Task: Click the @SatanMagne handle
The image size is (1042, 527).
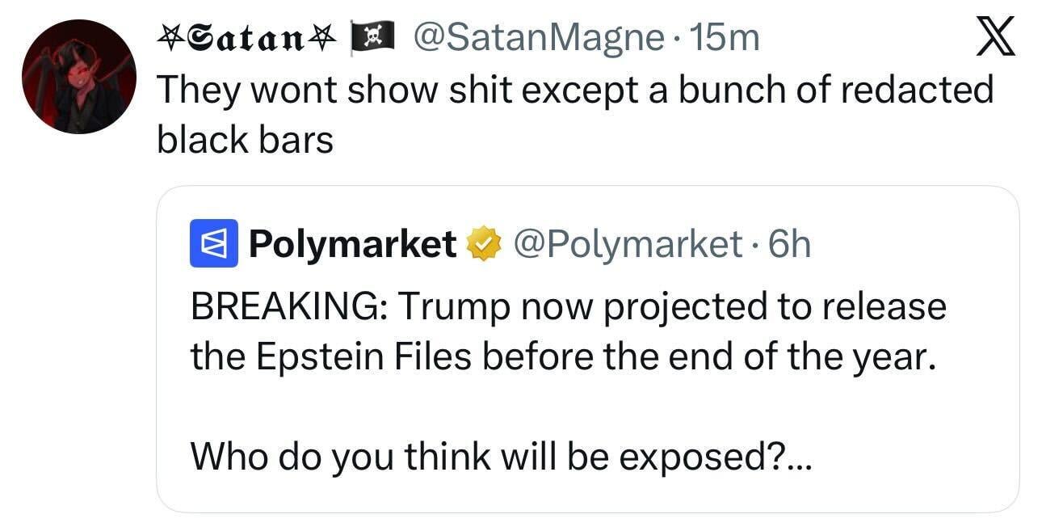Action: coord(538,37)
